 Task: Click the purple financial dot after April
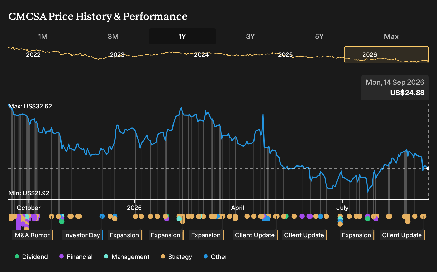pos(302,216)
